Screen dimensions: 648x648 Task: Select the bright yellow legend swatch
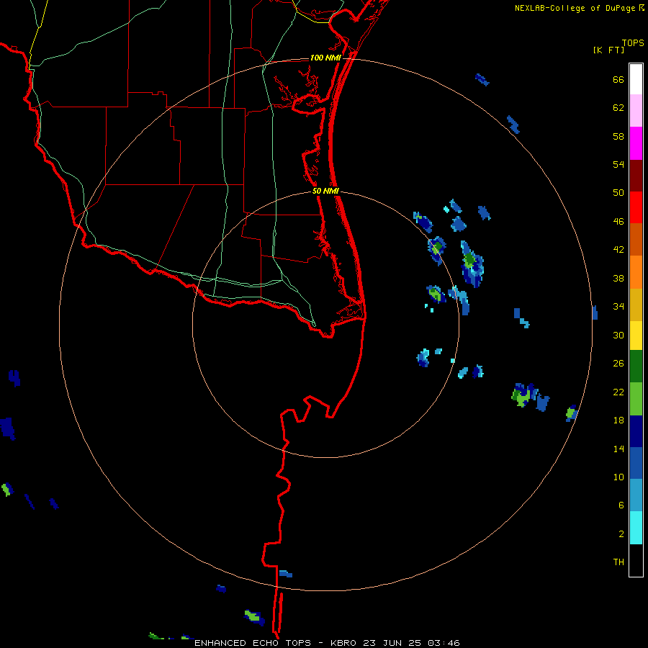point(636,336)
